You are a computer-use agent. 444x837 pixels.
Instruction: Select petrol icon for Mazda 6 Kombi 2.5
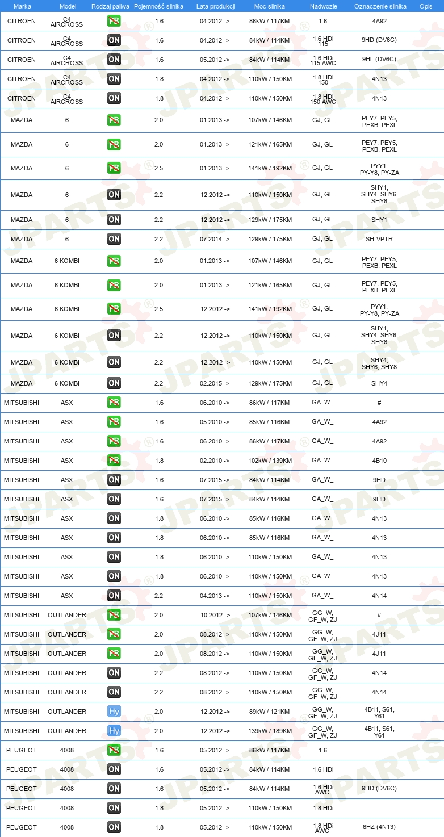tap(114, 309)
